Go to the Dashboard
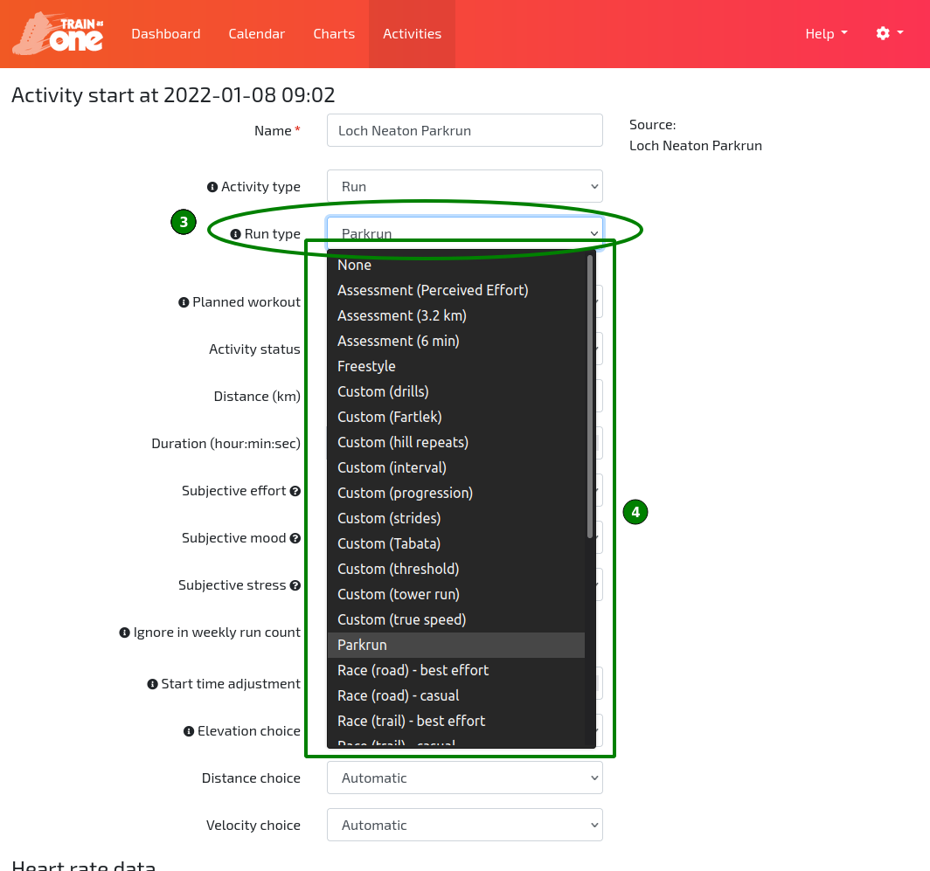This screenshot has width=930, height=871. coord(165,33)
